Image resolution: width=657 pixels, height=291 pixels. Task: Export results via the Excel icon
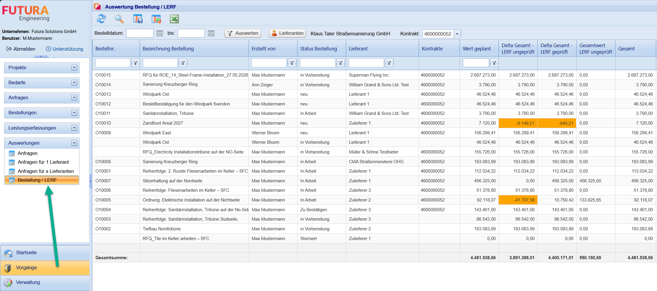pos(174,19)
